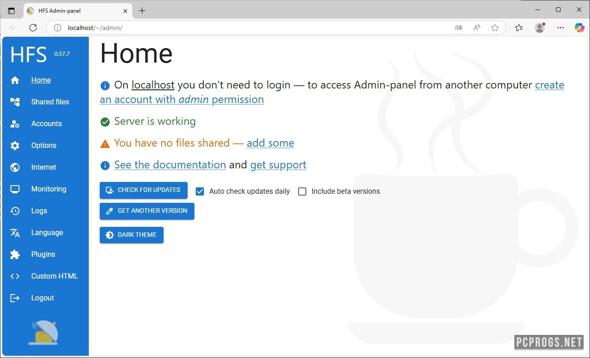Follow the 'create an account with admin permission' link
Viewport: 590px width, 358px height.
(182, 100)
